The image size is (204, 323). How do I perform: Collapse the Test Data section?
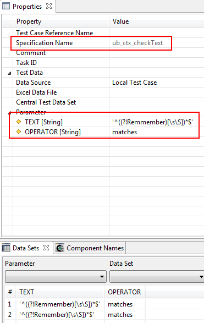[9, 73]
